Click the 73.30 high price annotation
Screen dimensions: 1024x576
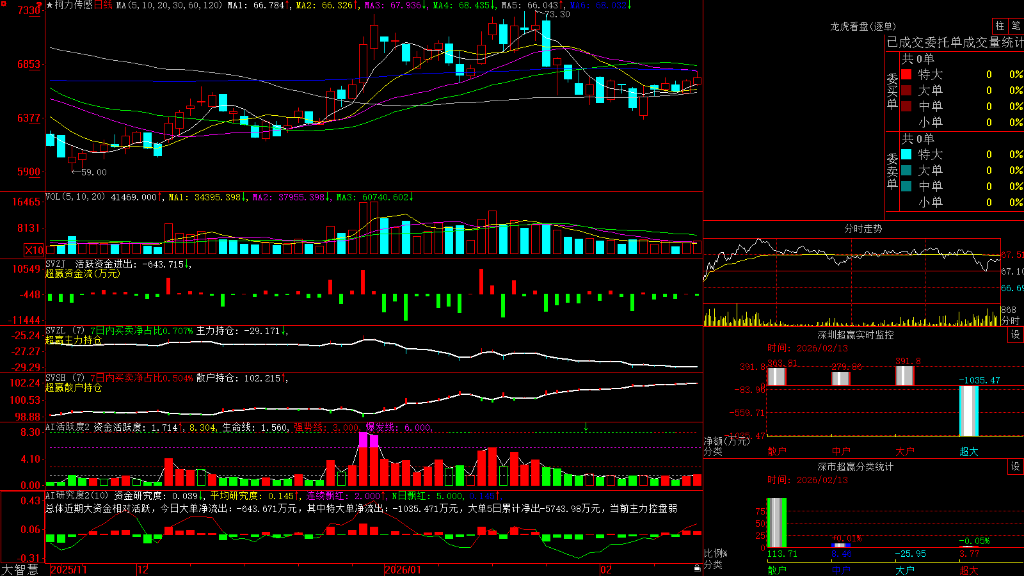coord(557,14)
